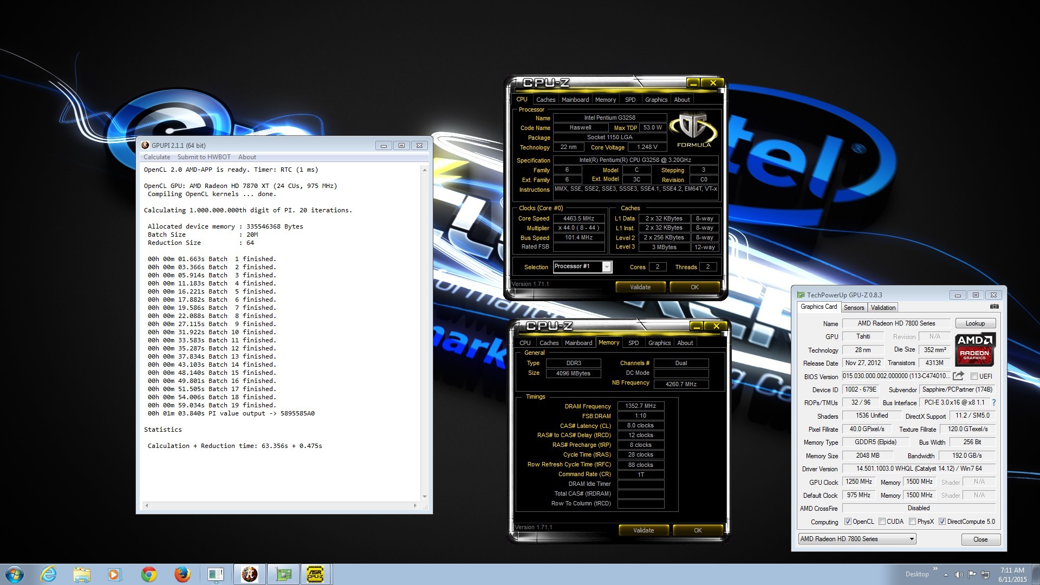This screenshot has width=1040, height=585.
Task: Click the BIOS Version field in GPU-Z
Action: [x=896, y=376]
